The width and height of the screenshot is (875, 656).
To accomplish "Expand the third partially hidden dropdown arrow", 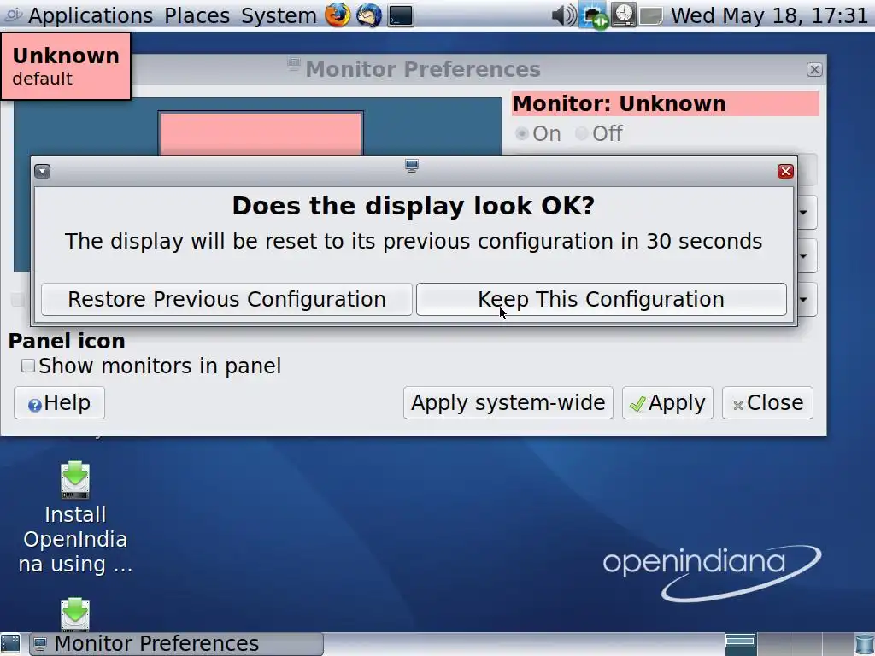I will pos(803,300).
